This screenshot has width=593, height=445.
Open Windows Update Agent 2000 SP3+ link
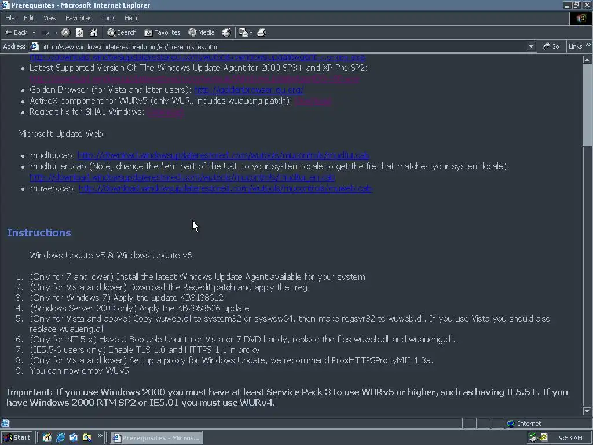click(x=195, y=79)
